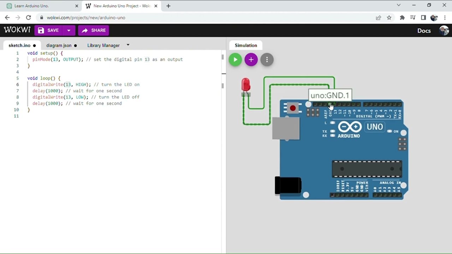Click the void loop() line
This screenshot has width=452, height=254.
tap(44, 78)
